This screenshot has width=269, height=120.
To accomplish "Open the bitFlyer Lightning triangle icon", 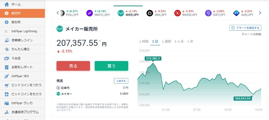I will (x=6, y=31).
